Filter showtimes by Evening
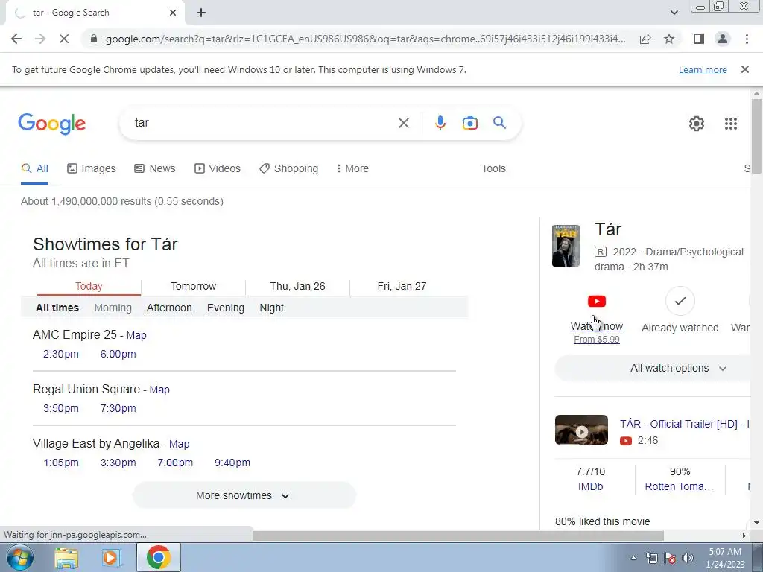 coord(226,308)
